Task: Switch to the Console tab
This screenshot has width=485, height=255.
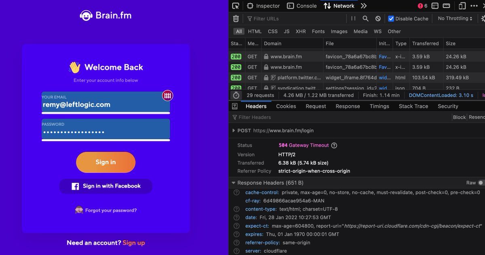Action: point(302,6)
